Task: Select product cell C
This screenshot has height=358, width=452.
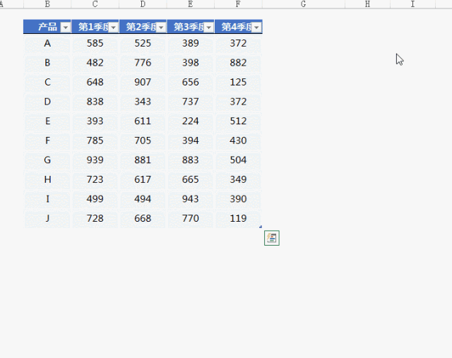Action: coord(47,83)
